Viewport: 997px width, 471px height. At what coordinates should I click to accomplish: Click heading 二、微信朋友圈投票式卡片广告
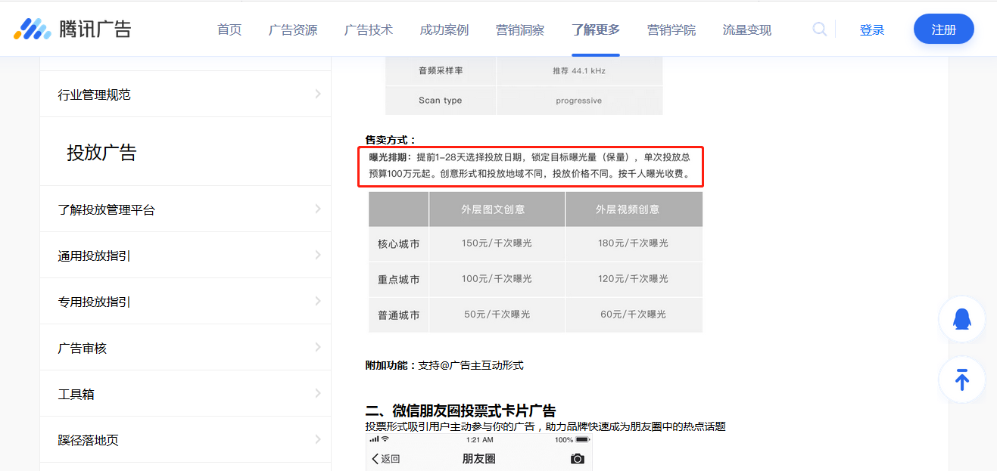[x=460, y=411]
